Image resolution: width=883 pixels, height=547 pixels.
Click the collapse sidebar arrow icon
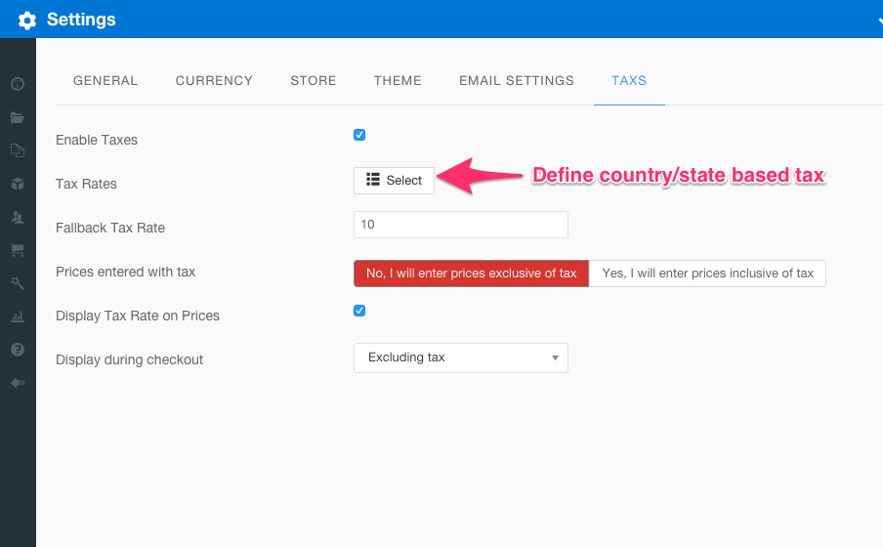tap(18, 383)
